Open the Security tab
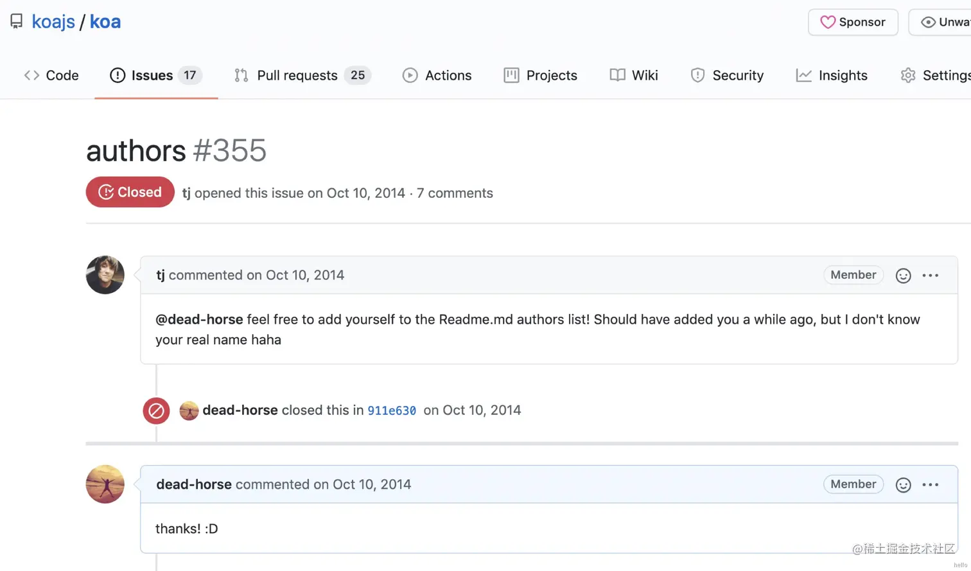 pyautogui.click(x=727, y=75)
